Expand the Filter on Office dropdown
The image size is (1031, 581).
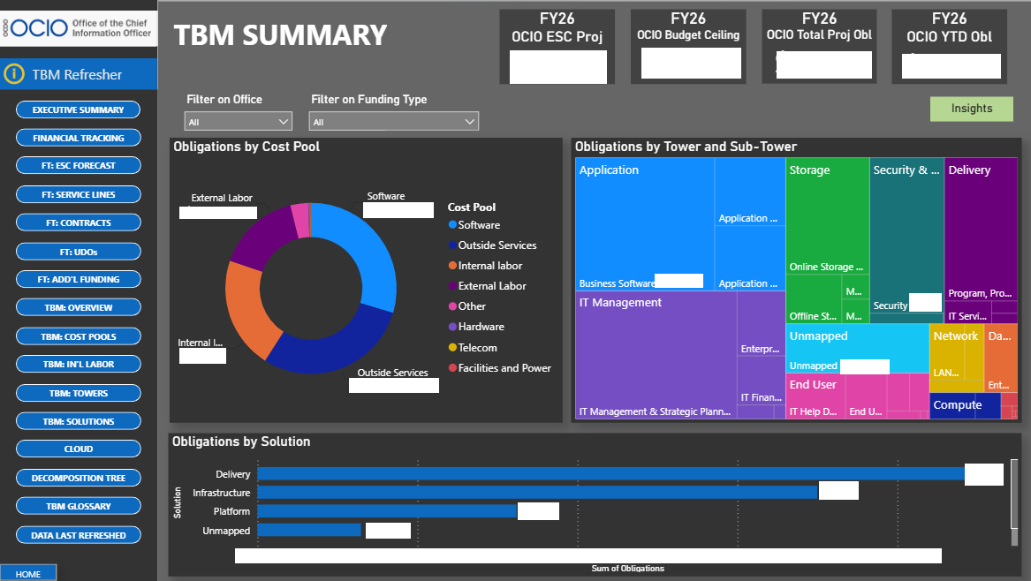point(238,122)
